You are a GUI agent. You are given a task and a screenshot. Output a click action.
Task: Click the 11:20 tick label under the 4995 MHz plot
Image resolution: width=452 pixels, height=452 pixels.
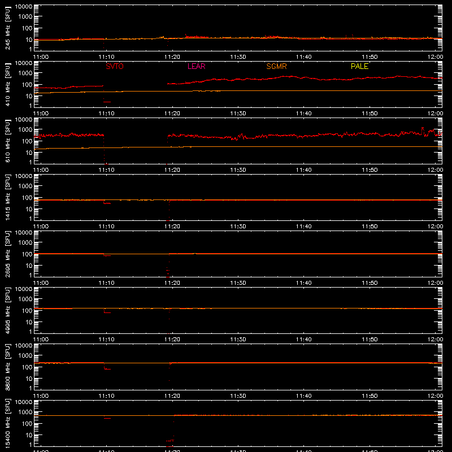click(x=172, y=340)
